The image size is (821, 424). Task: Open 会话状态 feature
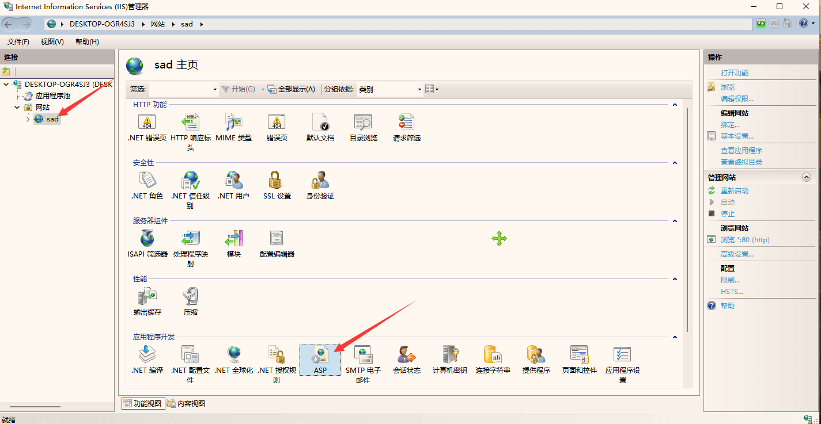point(407,360)
